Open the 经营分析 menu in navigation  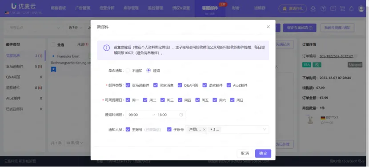click(107, 8)
